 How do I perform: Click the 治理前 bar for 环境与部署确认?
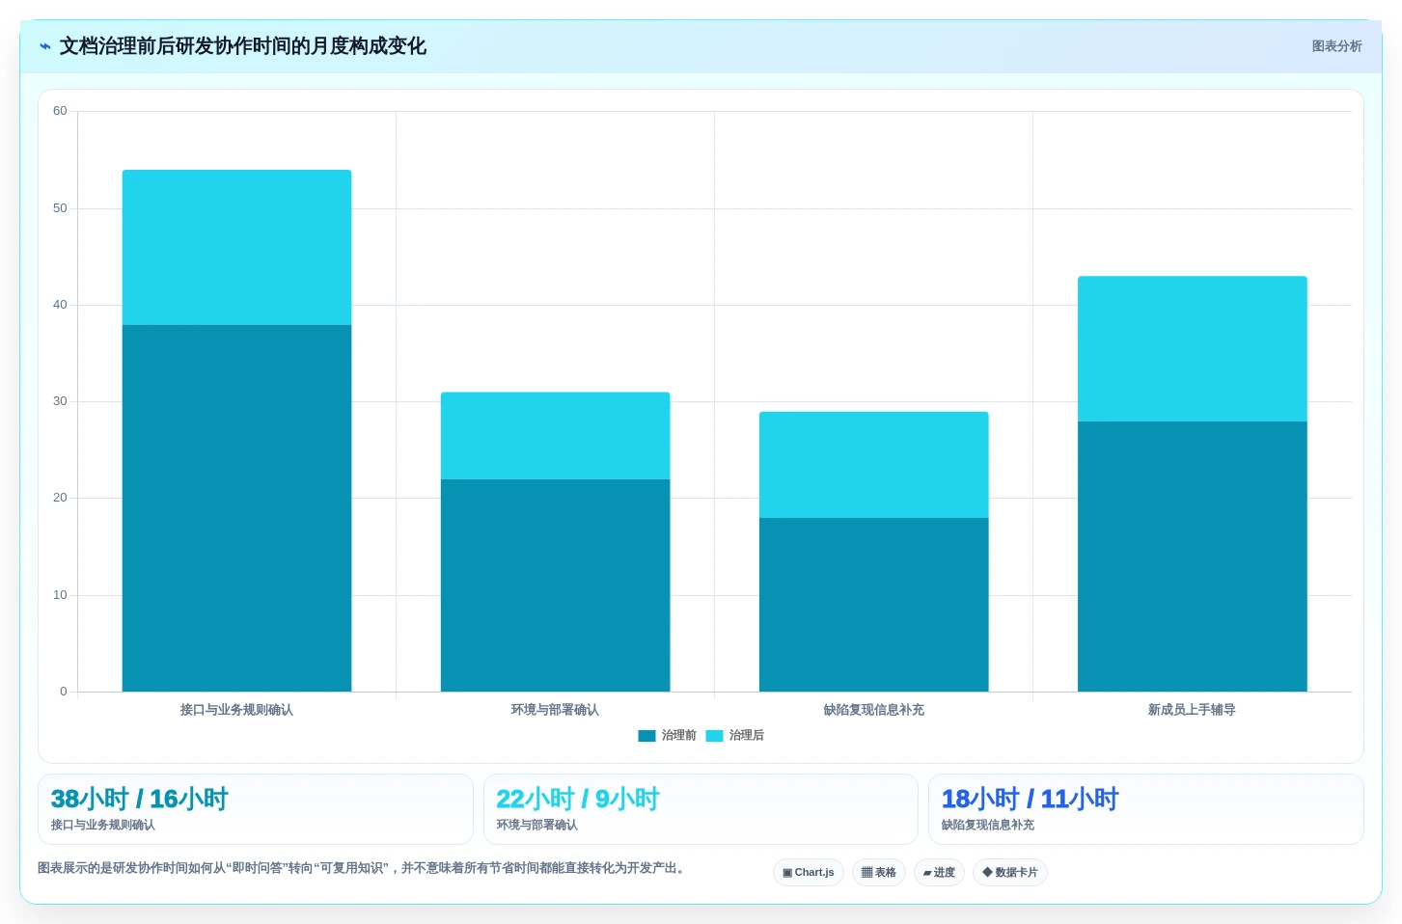(x=555, y=585)
